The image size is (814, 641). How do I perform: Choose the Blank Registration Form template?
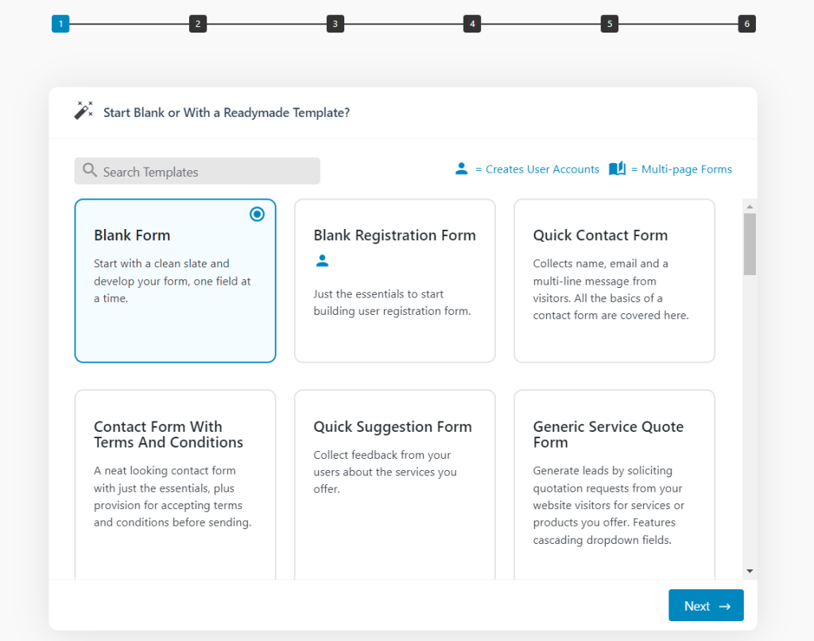coord(394,280)
